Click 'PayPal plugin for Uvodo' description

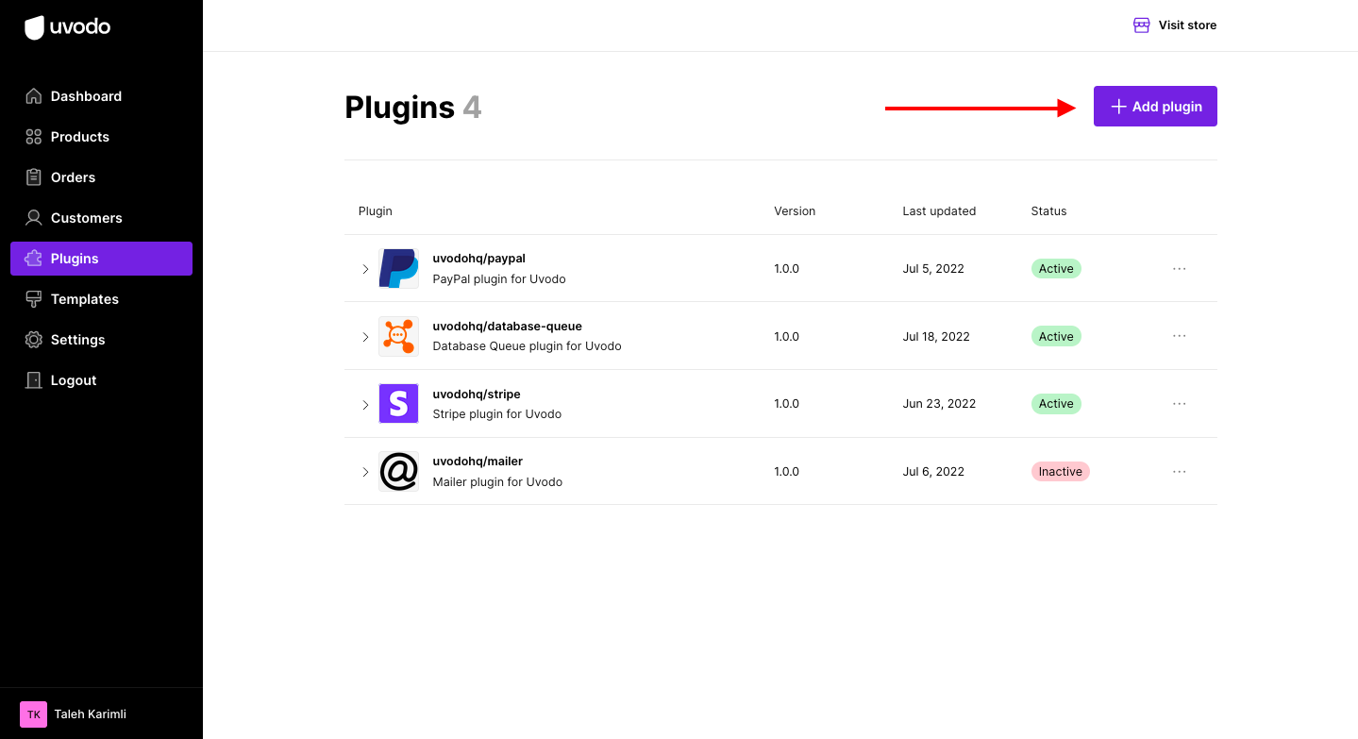[499, 279]
